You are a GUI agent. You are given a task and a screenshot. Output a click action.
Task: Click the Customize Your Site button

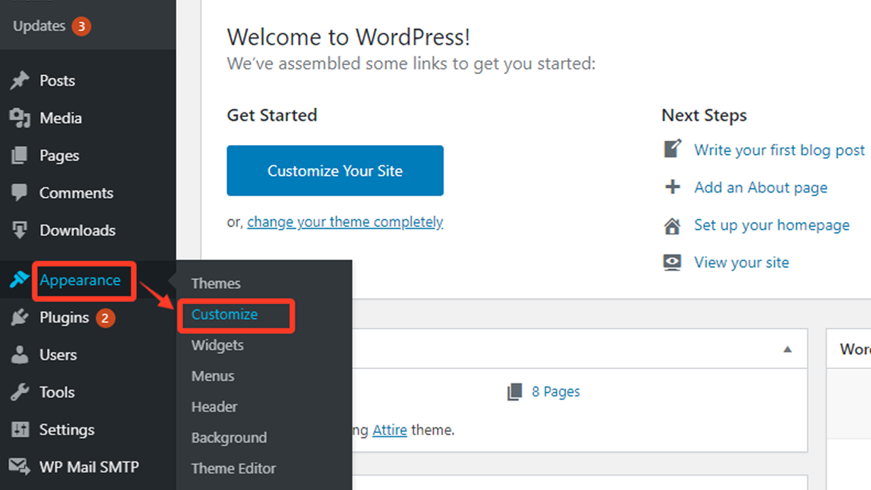click(335, 170)
